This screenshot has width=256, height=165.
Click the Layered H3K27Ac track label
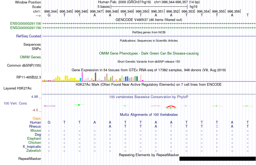18,88
